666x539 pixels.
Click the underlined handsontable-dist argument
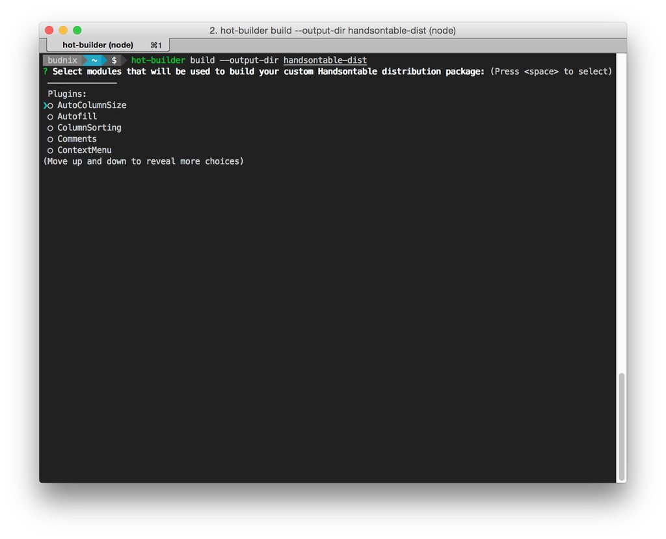(x=325, y=60)
